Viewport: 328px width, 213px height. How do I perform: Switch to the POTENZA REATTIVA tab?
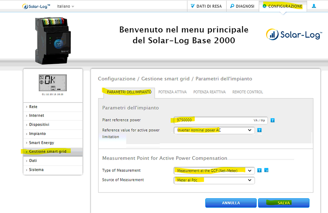tap(210, 92)
